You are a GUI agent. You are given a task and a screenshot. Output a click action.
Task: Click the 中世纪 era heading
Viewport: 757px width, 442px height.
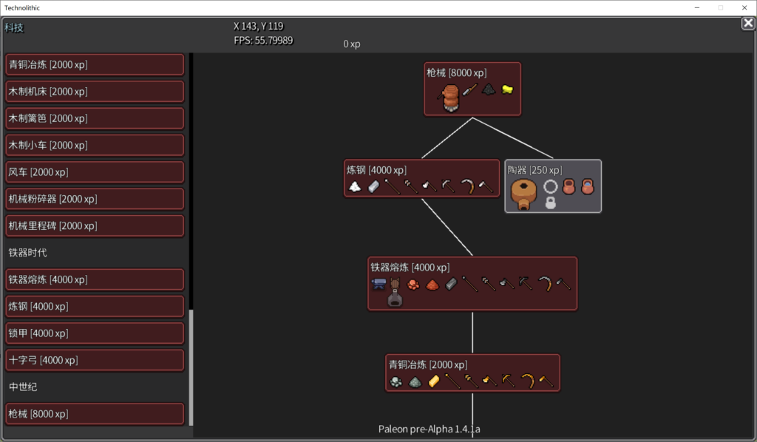point(23,387)
